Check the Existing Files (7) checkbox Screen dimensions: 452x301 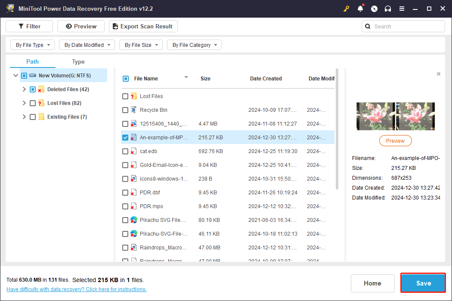click(x=33, y=117)
